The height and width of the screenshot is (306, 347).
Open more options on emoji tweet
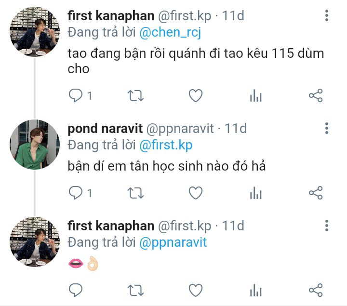click(x=327, y=226)
